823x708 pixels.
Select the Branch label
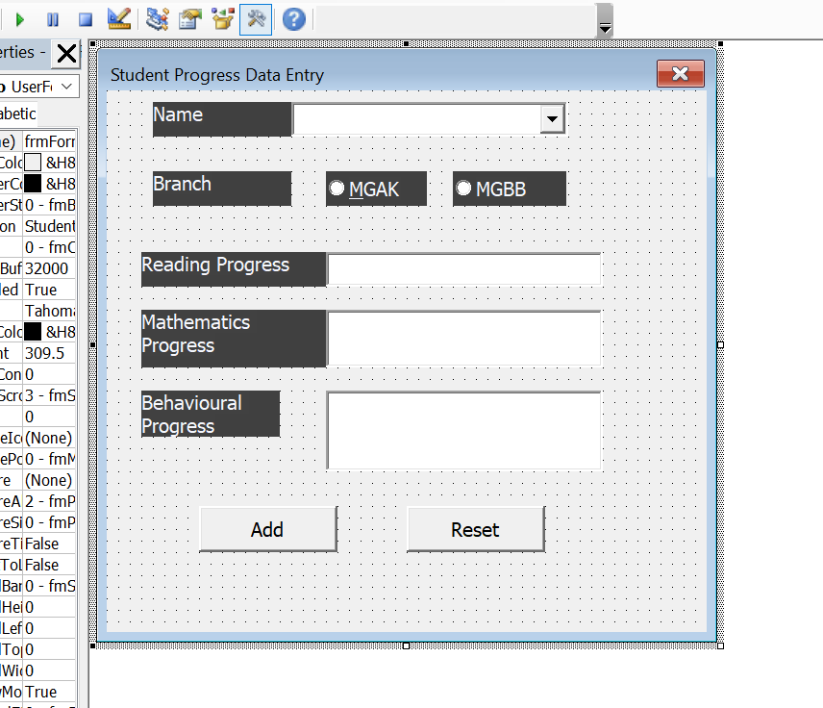click(222, 189)
